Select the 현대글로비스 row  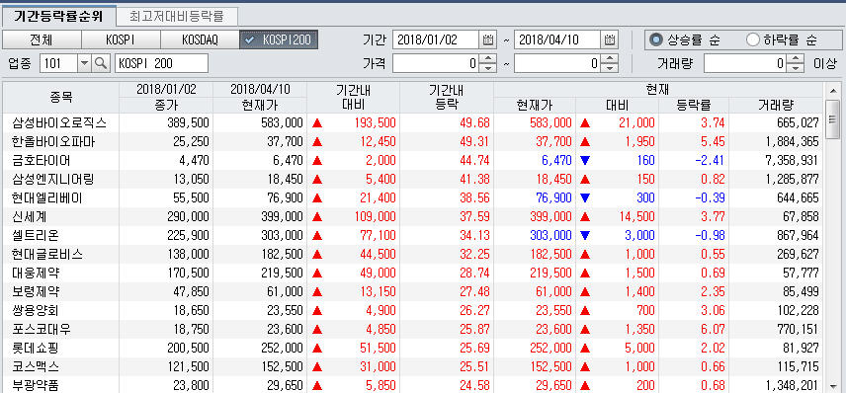(x=413, y=254)
